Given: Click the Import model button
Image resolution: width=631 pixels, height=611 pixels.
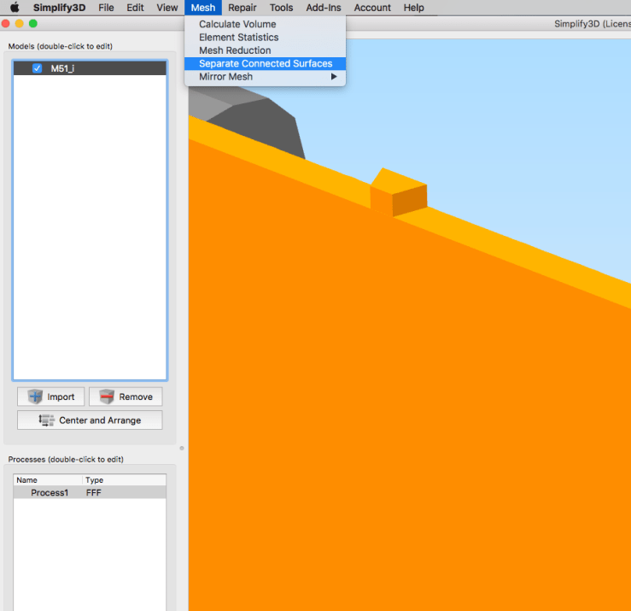Looking at the screenshot, I should [x=50, y=397].
